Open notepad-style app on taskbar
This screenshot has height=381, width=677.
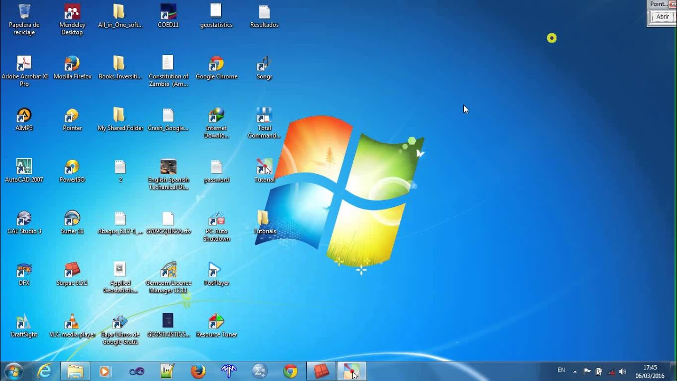click(167, 371)
